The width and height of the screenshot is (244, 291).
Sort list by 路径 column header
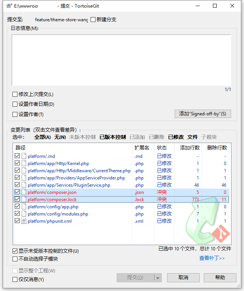click(x=73, y=148)
